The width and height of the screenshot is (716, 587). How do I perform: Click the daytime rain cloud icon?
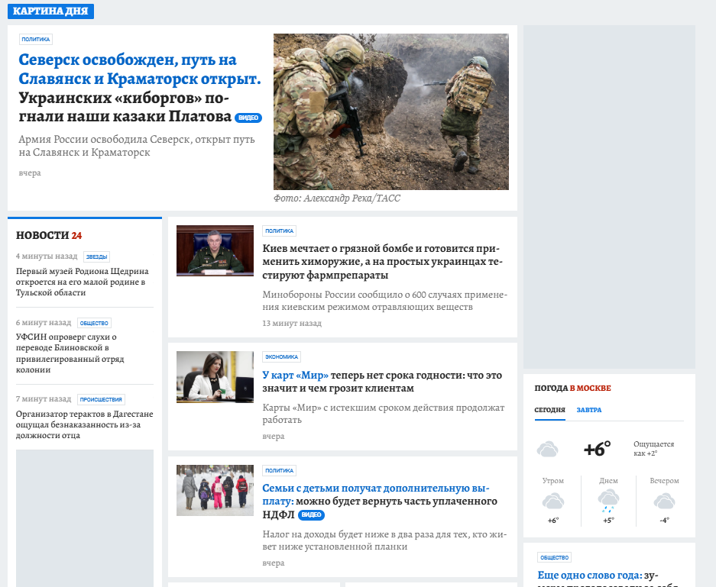click(608, 502)
